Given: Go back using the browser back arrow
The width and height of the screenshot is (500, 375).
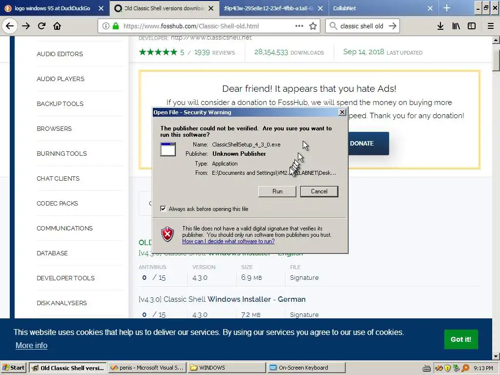Looking at the screenshot, I should [10, 26].
